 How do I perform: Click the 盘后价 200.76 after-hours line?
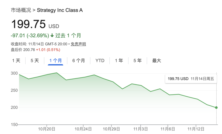pyautogui.click(x=35, y=50)
